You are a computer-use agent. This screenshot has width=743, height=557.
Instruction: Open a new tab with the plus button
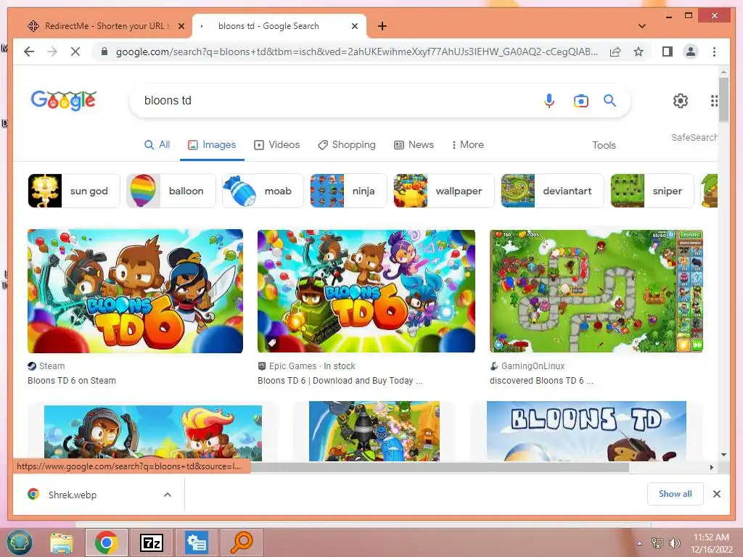pyautogui.click(x=382, y=26)
